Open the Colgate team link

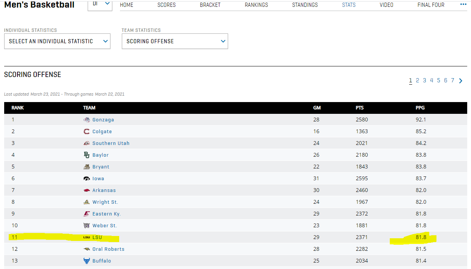tap(102, 132)
